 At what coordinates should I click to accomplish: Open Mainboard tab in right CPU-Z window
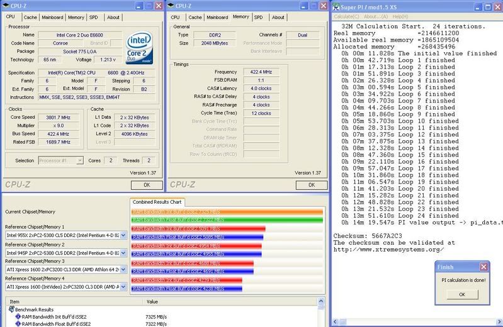[x=217, y=18]
